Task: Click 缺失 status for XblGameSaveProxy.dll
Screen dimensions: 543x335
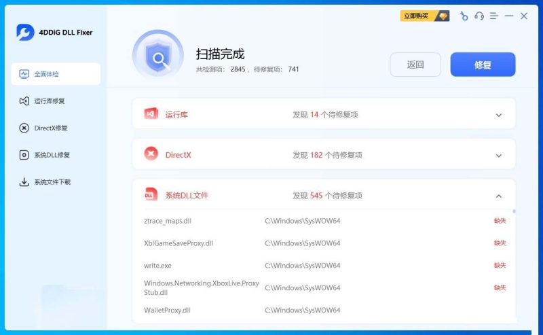Action: [x=500, y=243]
